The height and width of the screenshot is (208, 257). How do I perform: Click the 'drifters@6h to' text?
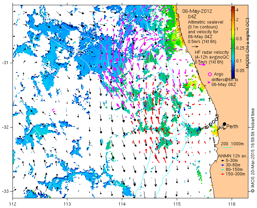tap(225, 79)
